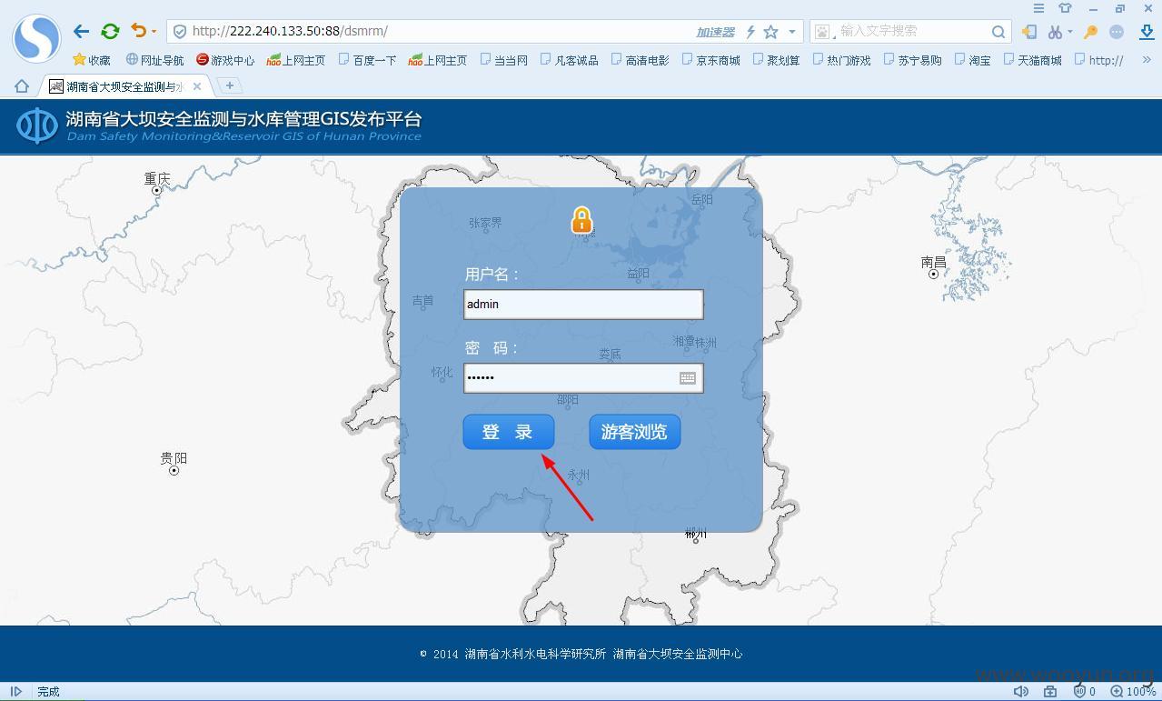This screenshot has height=701, width=1162.
Task: Click the shirt skin icon
Action: point(1066,8)
